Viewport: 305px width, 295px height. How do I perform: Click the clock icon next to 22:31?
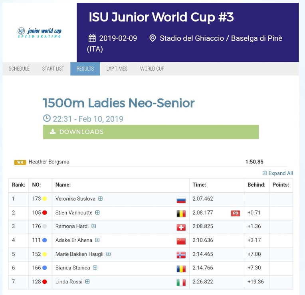coord(47,119)
